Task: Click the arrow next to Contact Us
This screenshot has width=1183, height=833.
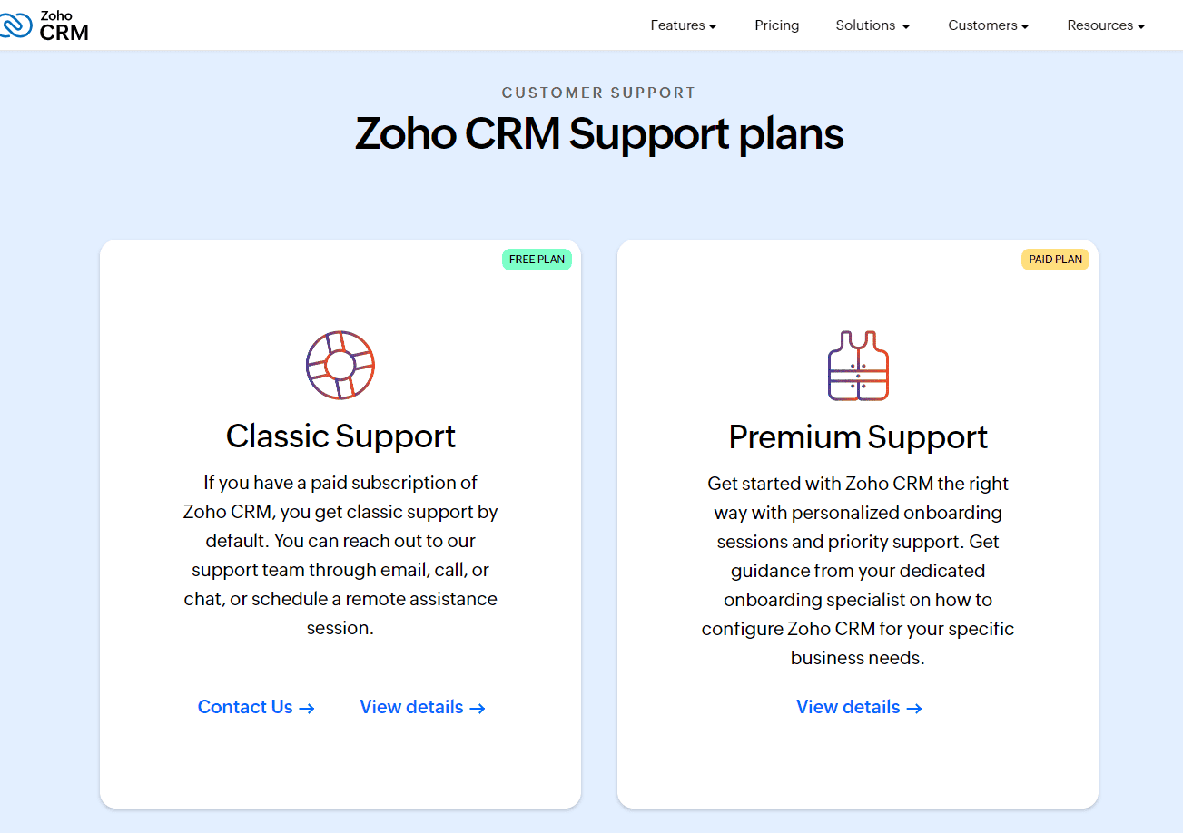Action: click(x=307, y=709)
